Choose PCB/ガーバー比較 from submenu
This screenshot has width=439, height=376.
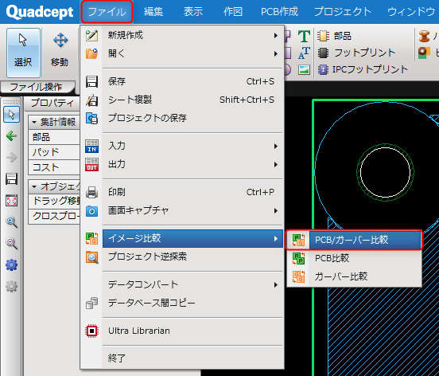point(354,240)
